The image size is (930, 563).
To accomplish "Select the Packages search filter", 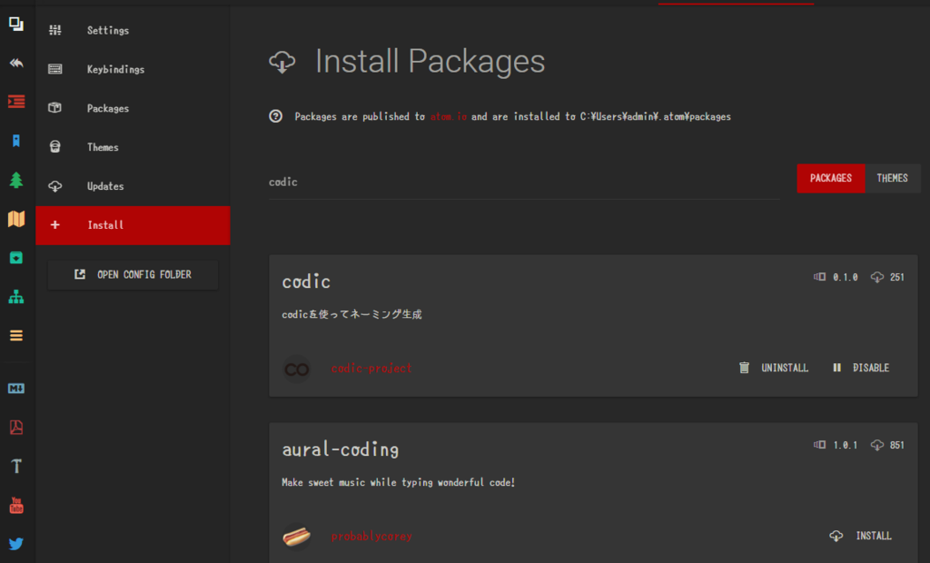I will [830, 178].
